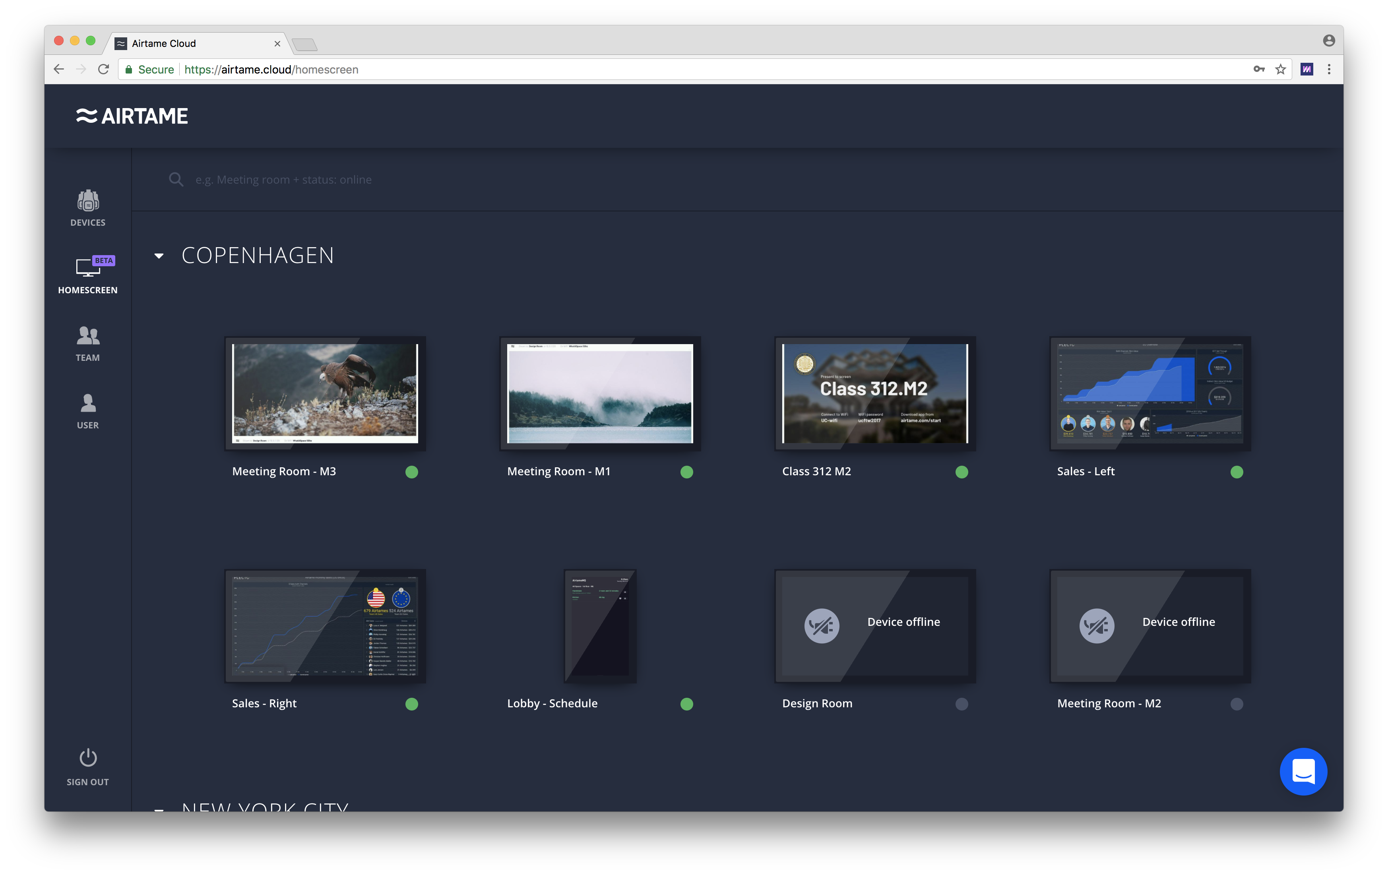Click the "Lobby - Schedule" label

pos(552,703)
